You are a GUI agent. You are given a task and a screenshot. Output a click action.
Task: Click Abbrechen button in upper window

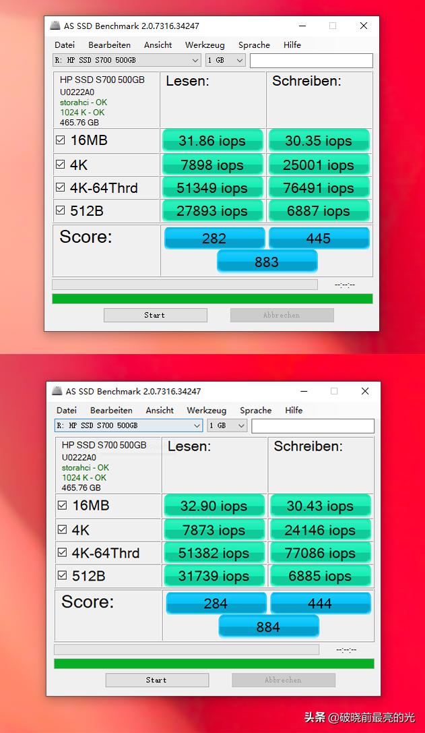(x=282, y=315)
